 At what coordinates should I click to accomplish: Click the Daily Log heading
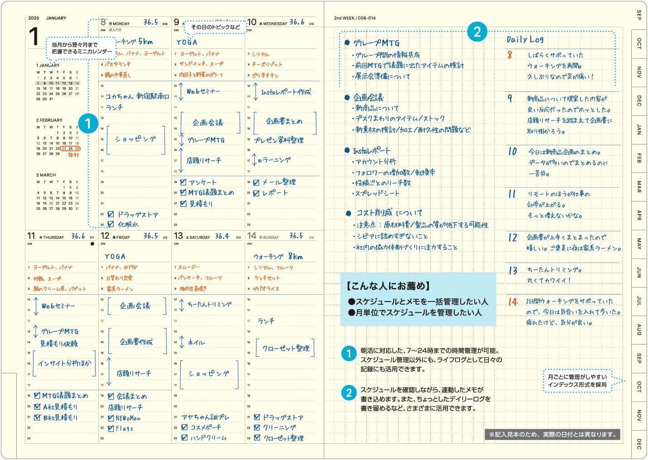(525, 39)
